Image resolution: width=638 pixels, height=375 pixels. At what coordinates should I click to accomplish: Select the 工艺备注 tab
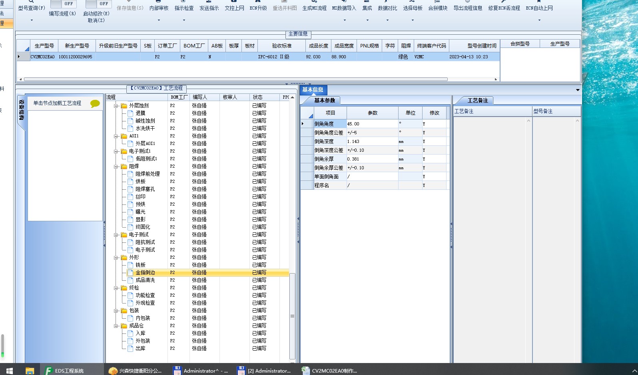click(478, 100)
